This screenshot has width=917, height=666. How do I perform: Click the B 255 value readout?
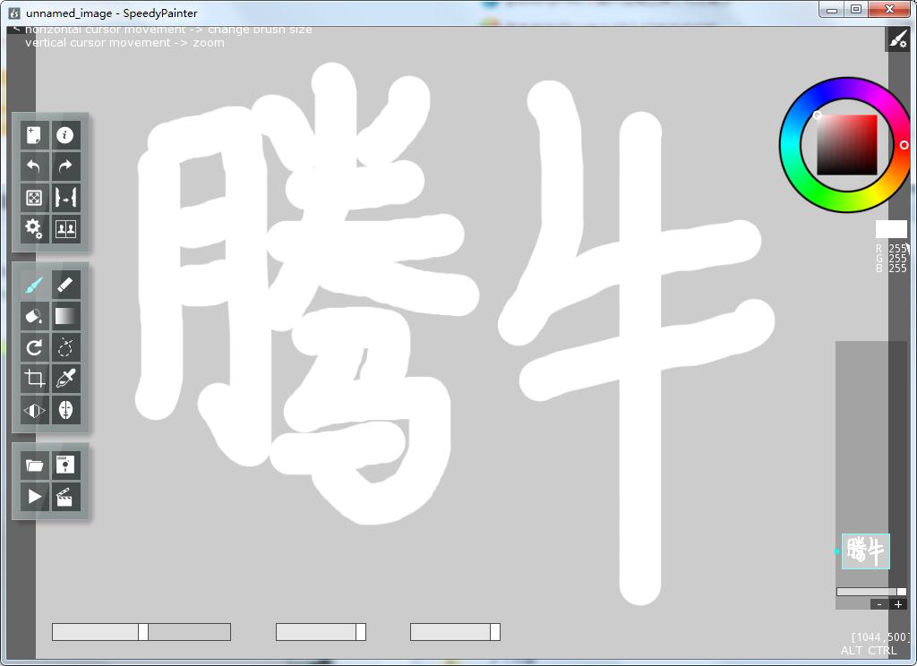point(891,269)
